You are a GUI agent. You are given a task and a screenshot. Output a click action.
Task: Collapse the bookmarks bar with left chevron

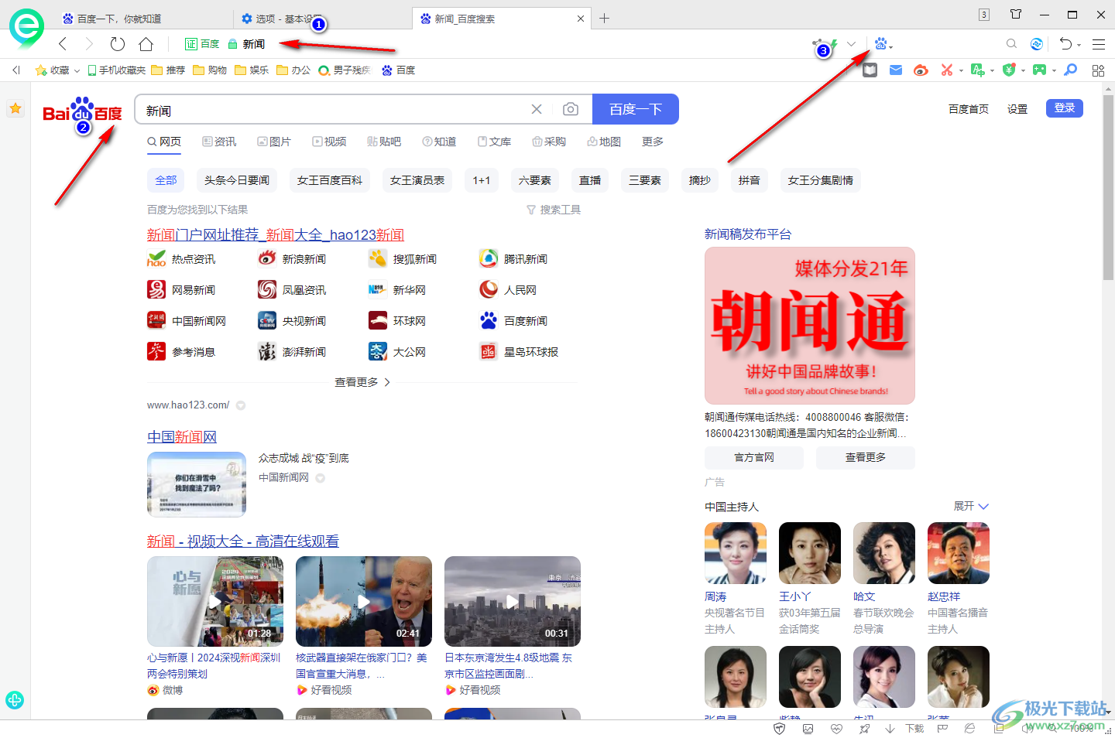[x=16, y=70]
